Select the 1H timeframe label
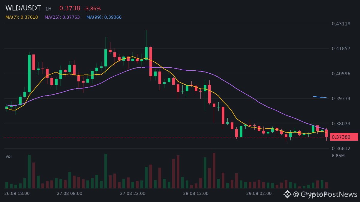This screenshot has width=360, height=202. 48,9
